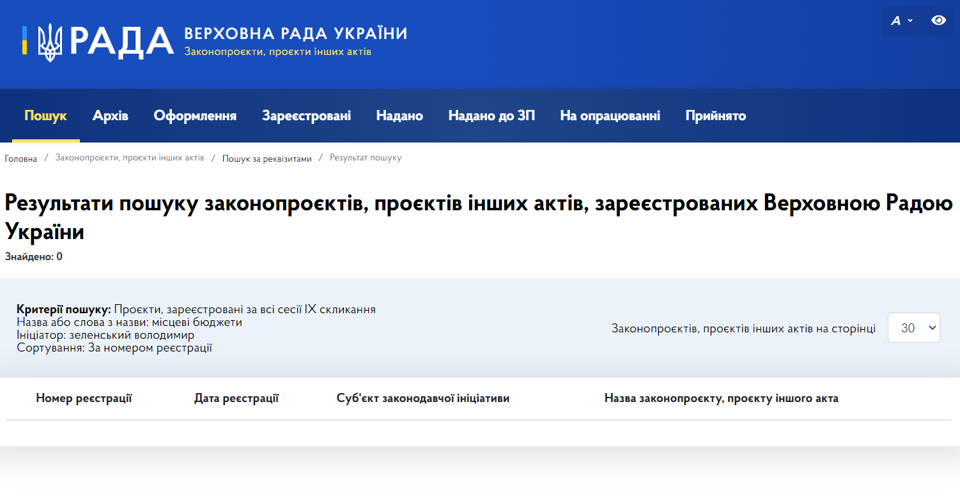Open the Надано tab
The image size is (960, 503).
[399, 116]
